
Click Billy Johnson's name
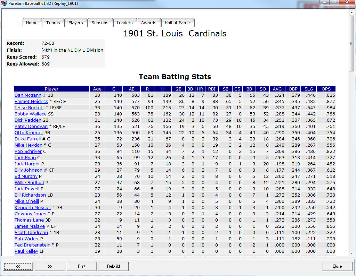click(x=29, y=170)
